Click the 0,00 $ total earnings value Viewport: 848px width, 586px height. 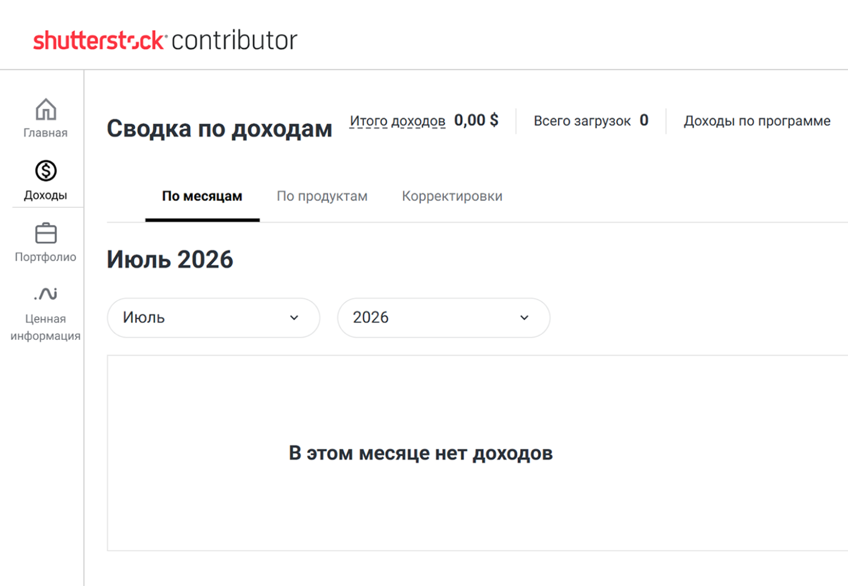click(476, 121)
